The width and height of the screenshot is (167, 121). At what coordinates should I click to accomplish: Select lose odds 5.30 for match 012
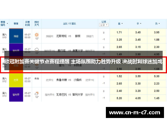[x=157, y=76]
